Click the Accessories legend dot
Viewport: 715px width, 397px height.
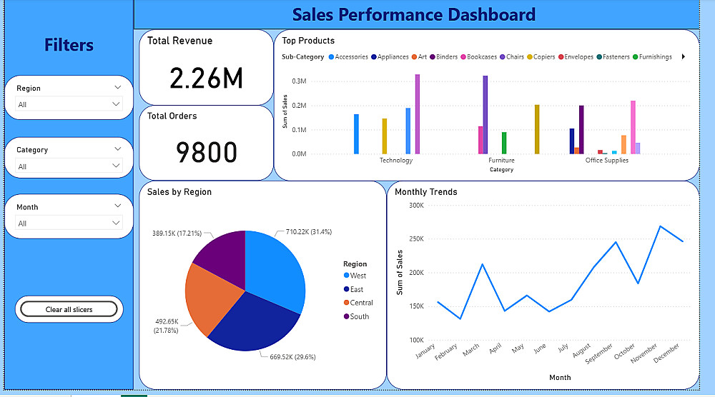click(x=332, y=57)
